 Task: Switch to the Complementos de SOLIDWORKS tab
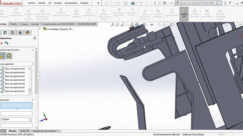(x=58, y=24)
